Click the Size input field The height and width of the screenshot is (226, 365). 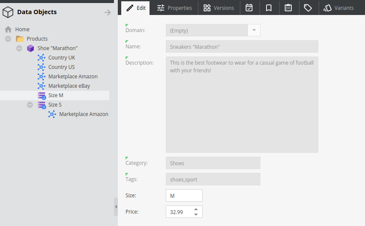tap(184, 196)
